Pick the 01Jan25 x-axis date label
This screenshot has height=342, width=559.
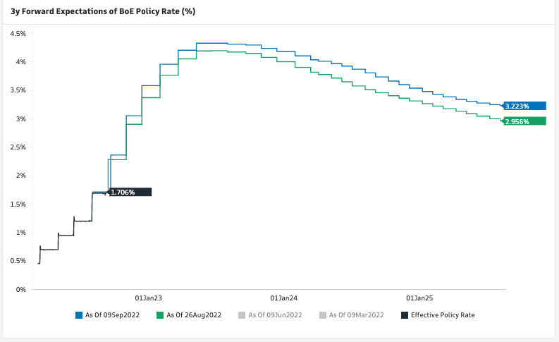(419, 298)
